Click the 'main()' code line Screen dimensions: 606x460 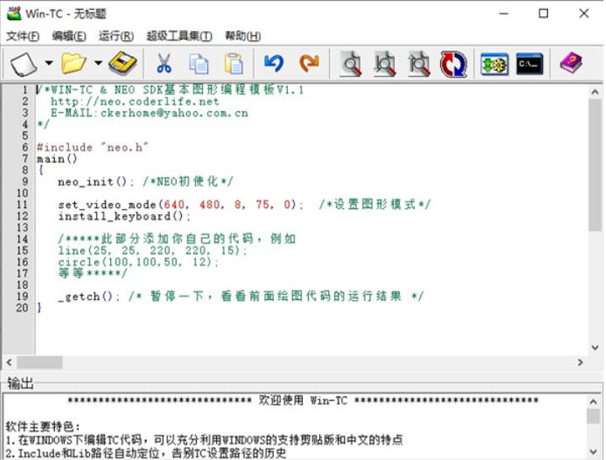(x=57, y=159)
